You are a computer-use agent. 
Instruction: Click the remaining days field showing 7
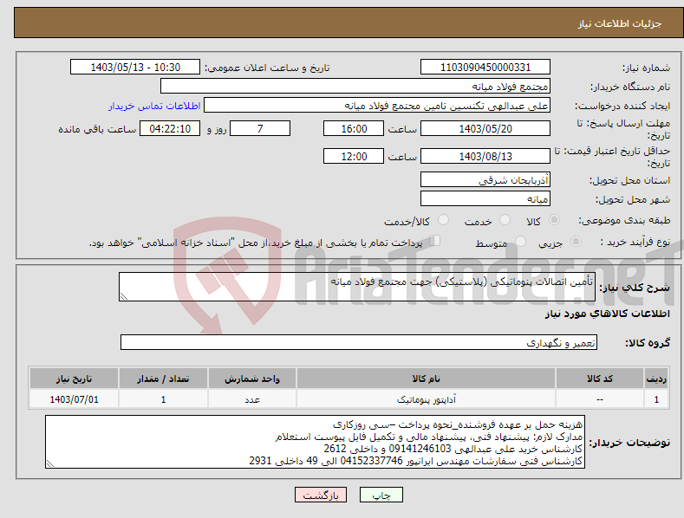point(260,128)
